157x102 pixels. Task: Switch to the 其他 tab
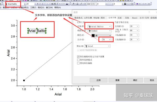pos(127,18)
